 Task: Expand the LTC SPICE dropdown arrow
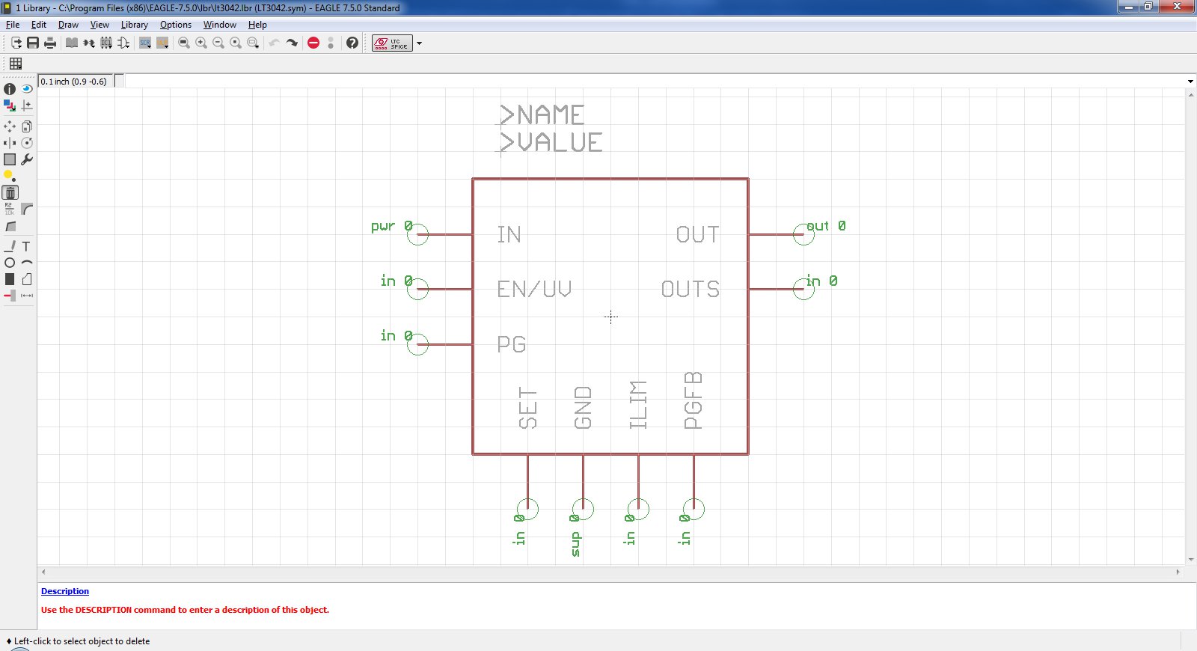coord(419,43)
